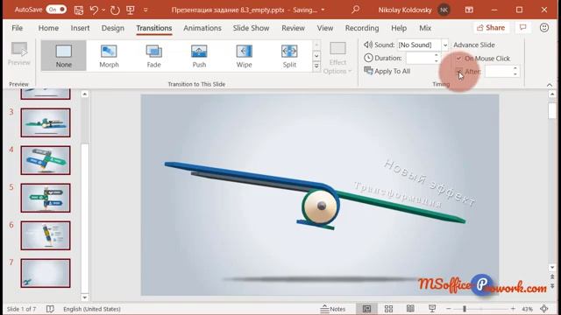
Task: Apply the Morph transition
Action: (109, 55)
